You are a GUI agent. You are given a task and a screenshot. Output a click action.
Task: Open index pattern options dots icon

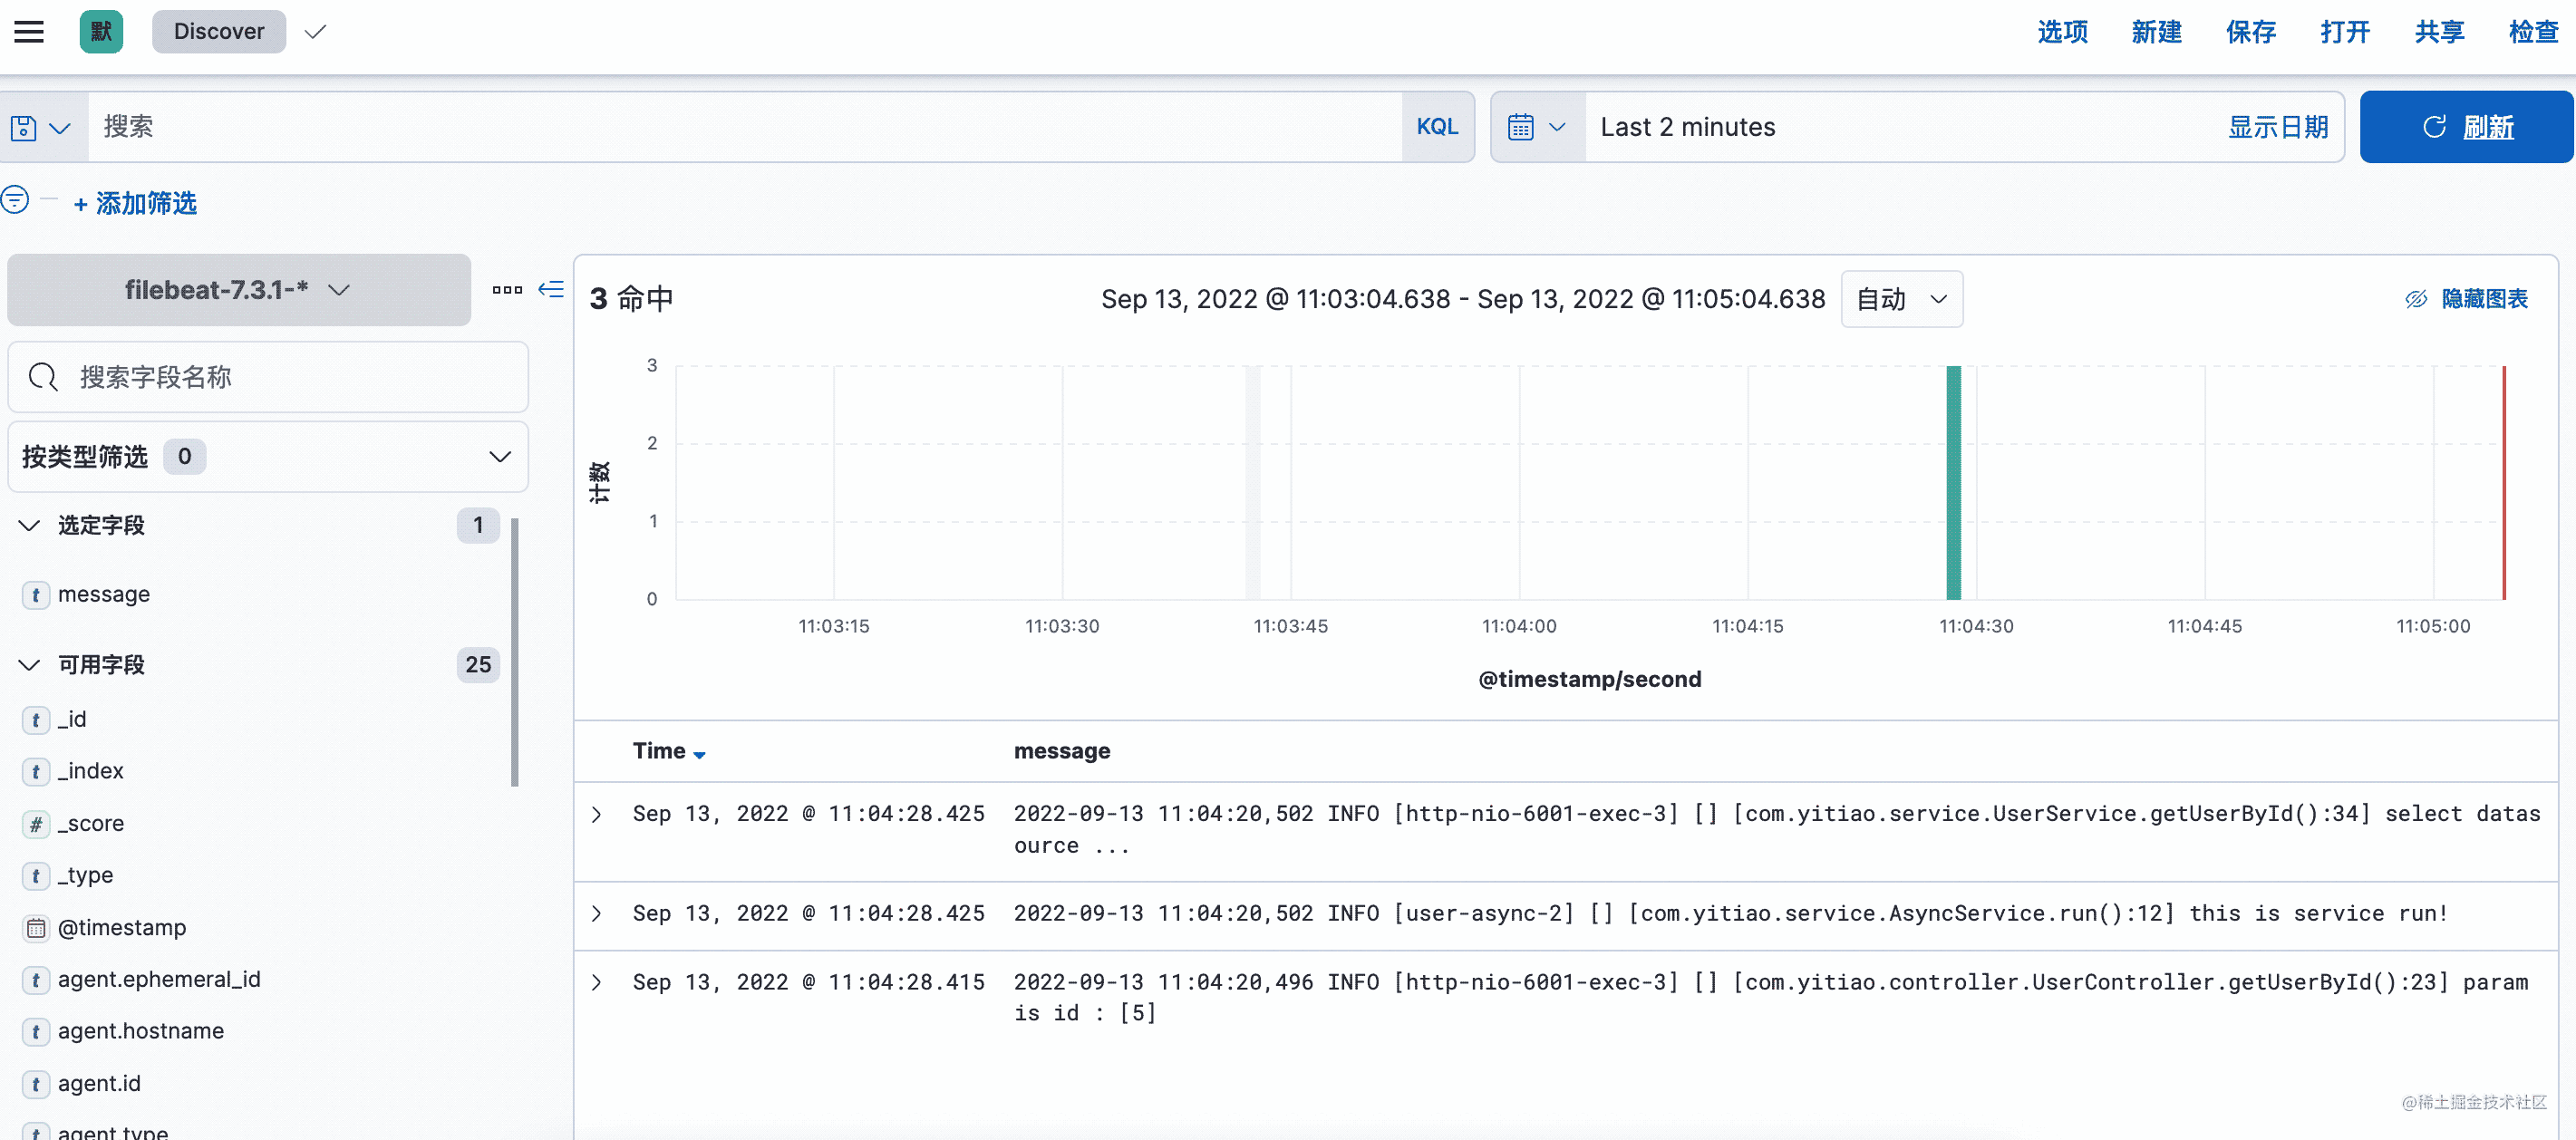click(x=507, y=290)
